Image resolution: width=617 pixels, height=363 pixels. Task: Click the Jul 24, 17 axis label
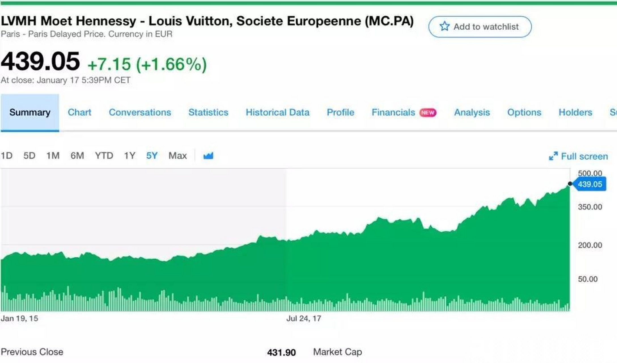pos(304,318)
